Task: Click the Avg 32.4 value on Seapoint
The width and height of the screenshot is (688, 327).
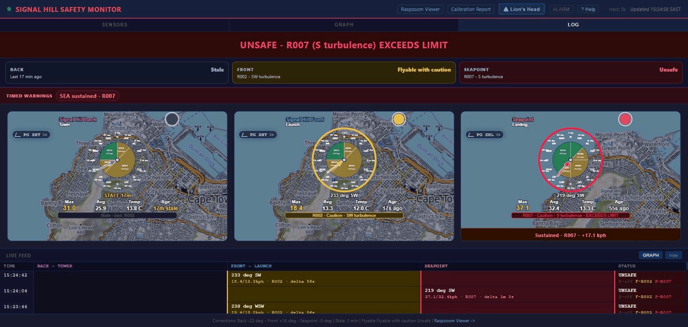Action: 554,208
